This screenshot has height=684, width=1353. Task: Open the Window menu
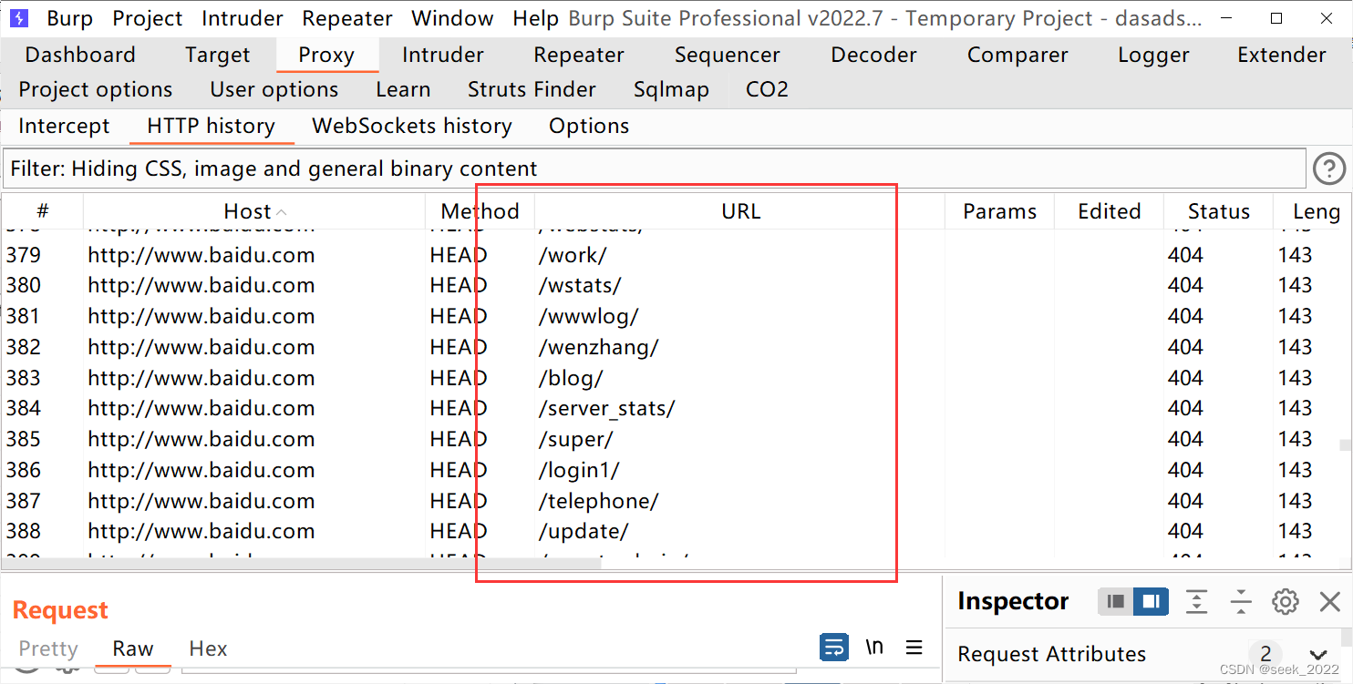(452, 18)
